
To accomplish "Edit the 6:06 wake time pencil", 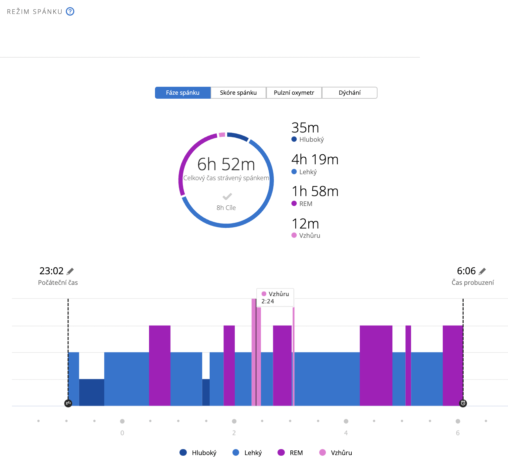I will pos(482,271).
